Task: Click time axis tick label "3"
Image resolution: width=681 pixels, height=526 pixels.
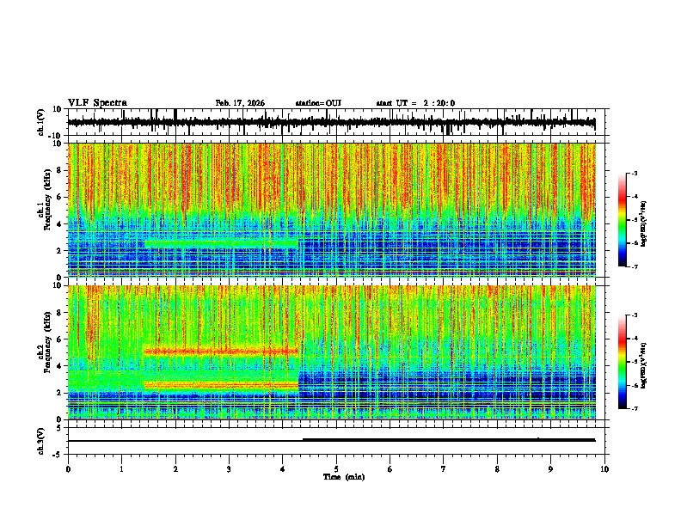Action: pos(229,469)
